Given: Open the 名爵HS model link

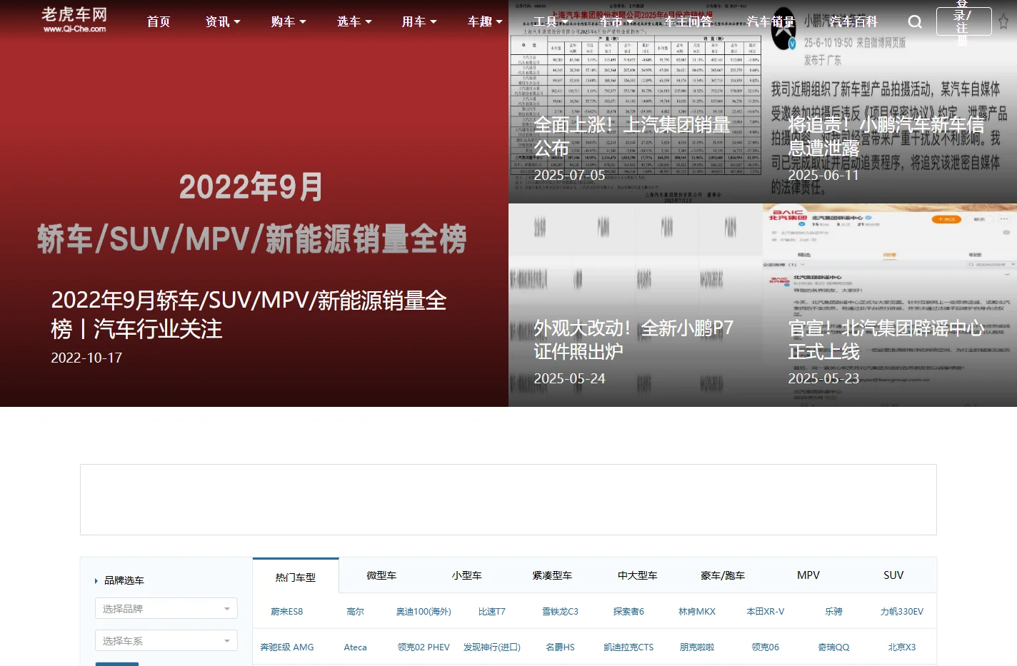Looking at the screenshot, I should tap(561, 647).
